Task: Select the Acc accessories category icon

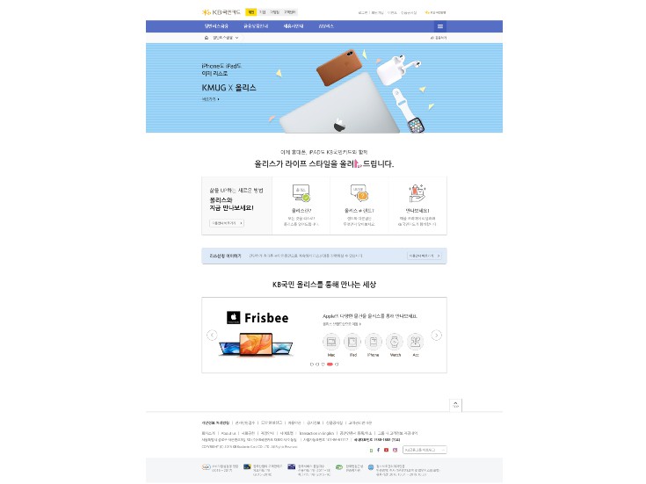Action: (x=415, y=342)
